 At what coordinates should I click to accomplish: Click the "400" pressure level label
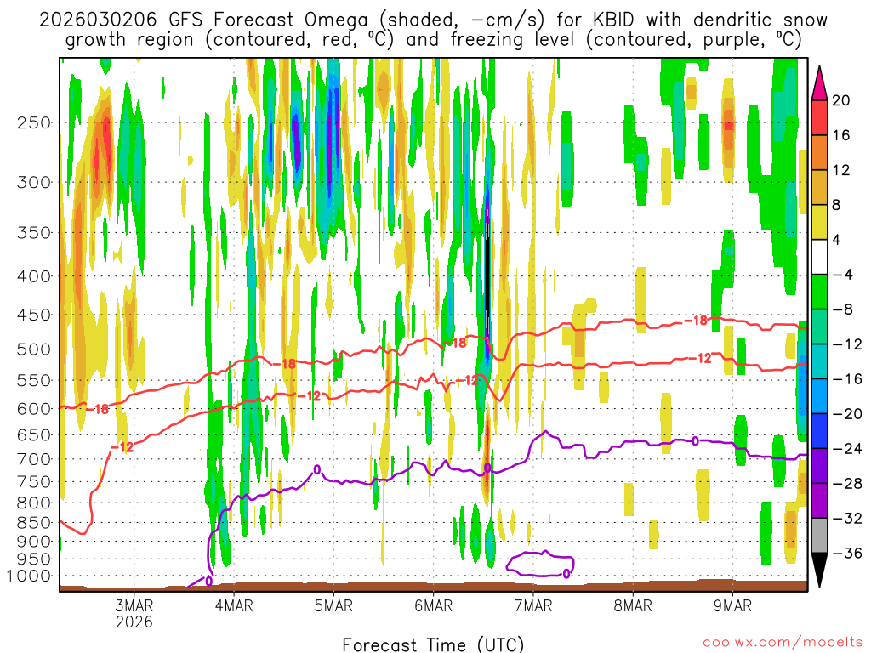[34, 276]
